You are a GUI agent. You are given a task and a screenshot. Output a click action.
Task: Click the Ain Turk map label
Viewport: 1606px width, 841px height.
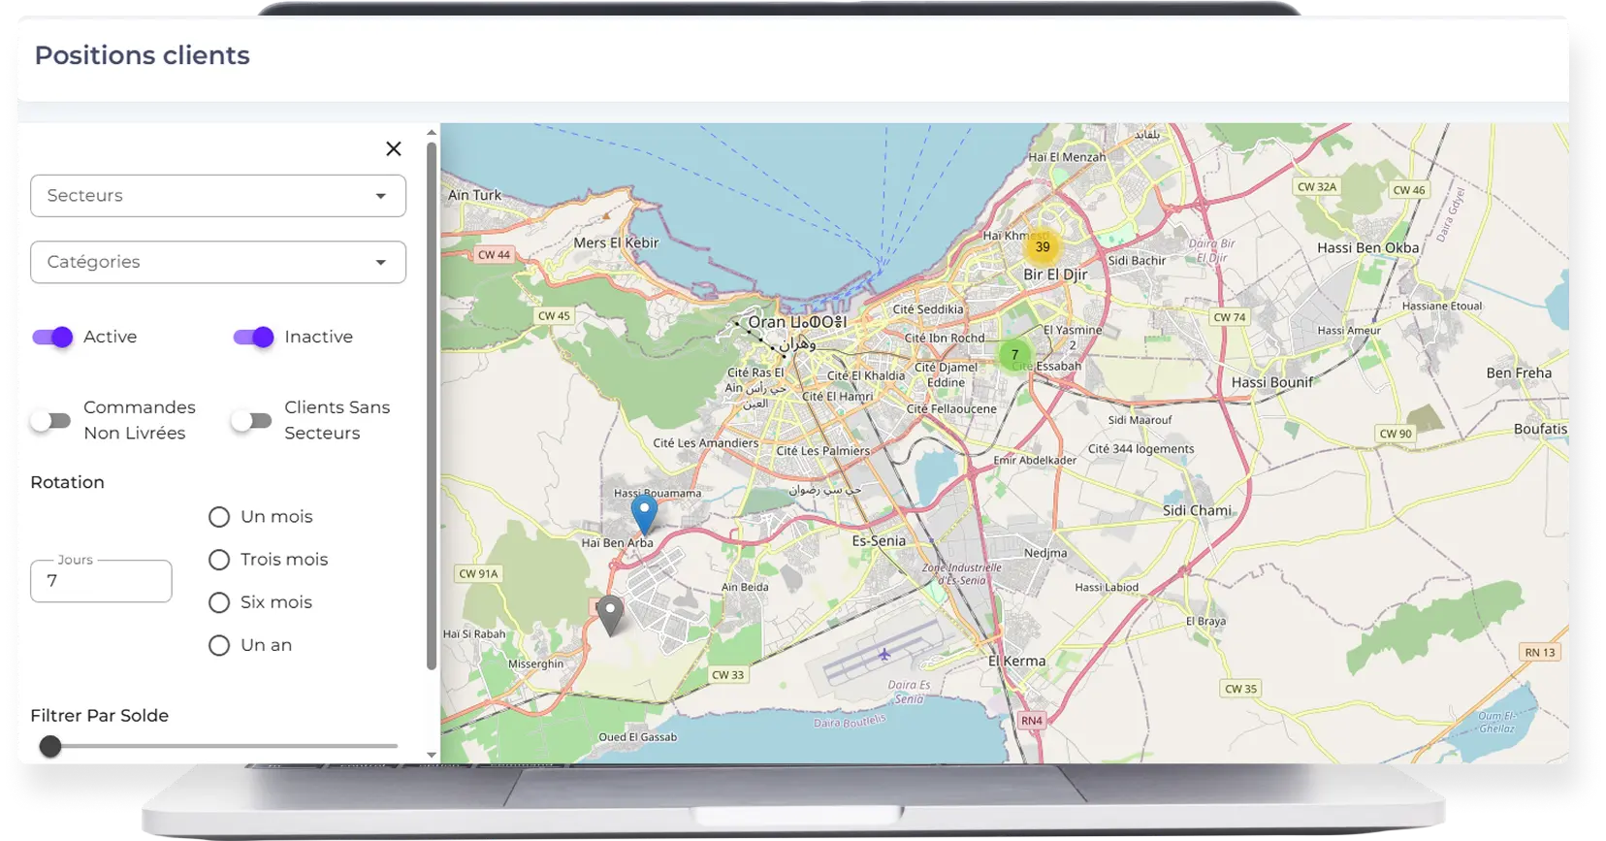[474, 195]
